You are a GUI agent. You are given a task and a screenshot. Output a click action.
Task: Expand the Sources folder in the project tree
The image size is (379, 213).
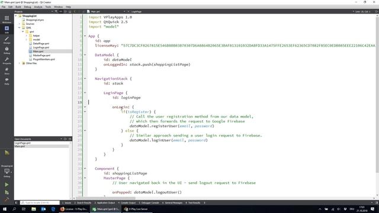coord(20,24)
